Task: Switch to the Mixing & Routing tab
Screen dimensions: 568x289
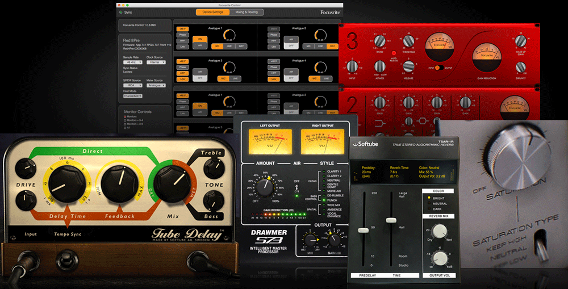Action: (x=247, y=12)
